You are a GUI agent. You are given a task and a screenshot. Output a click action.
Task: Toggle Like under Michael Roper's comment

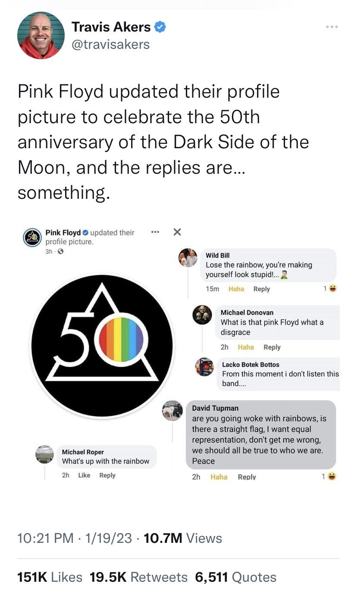84,475
